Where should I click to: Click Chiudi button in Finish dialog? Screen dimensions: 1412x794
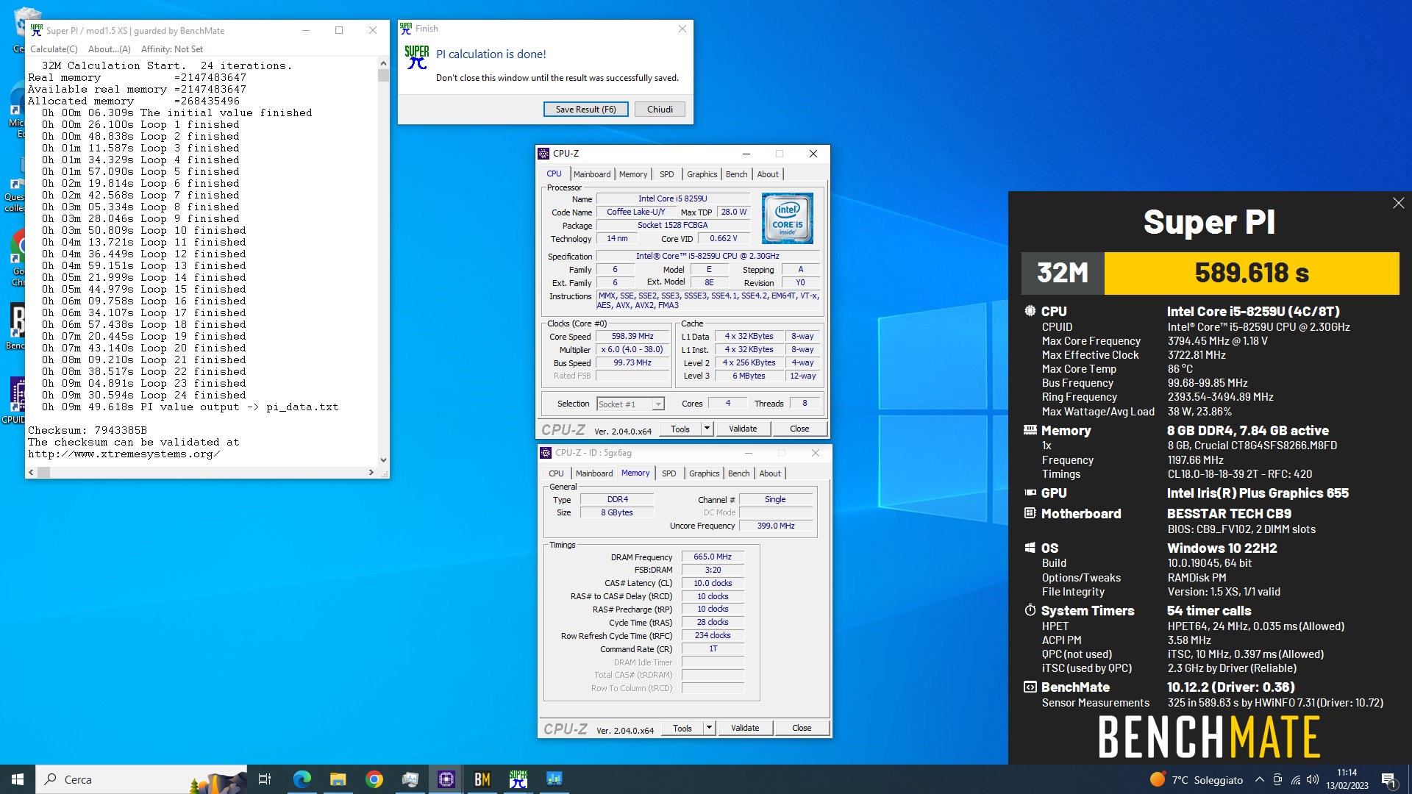pos(660,109)
